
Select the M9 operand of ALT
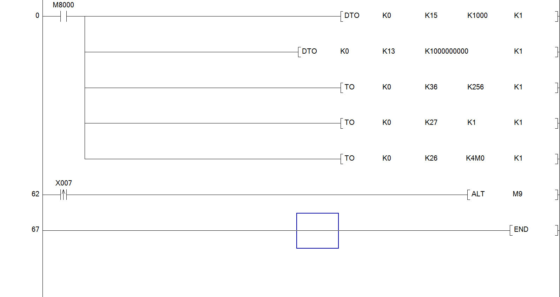coord(517,194)
